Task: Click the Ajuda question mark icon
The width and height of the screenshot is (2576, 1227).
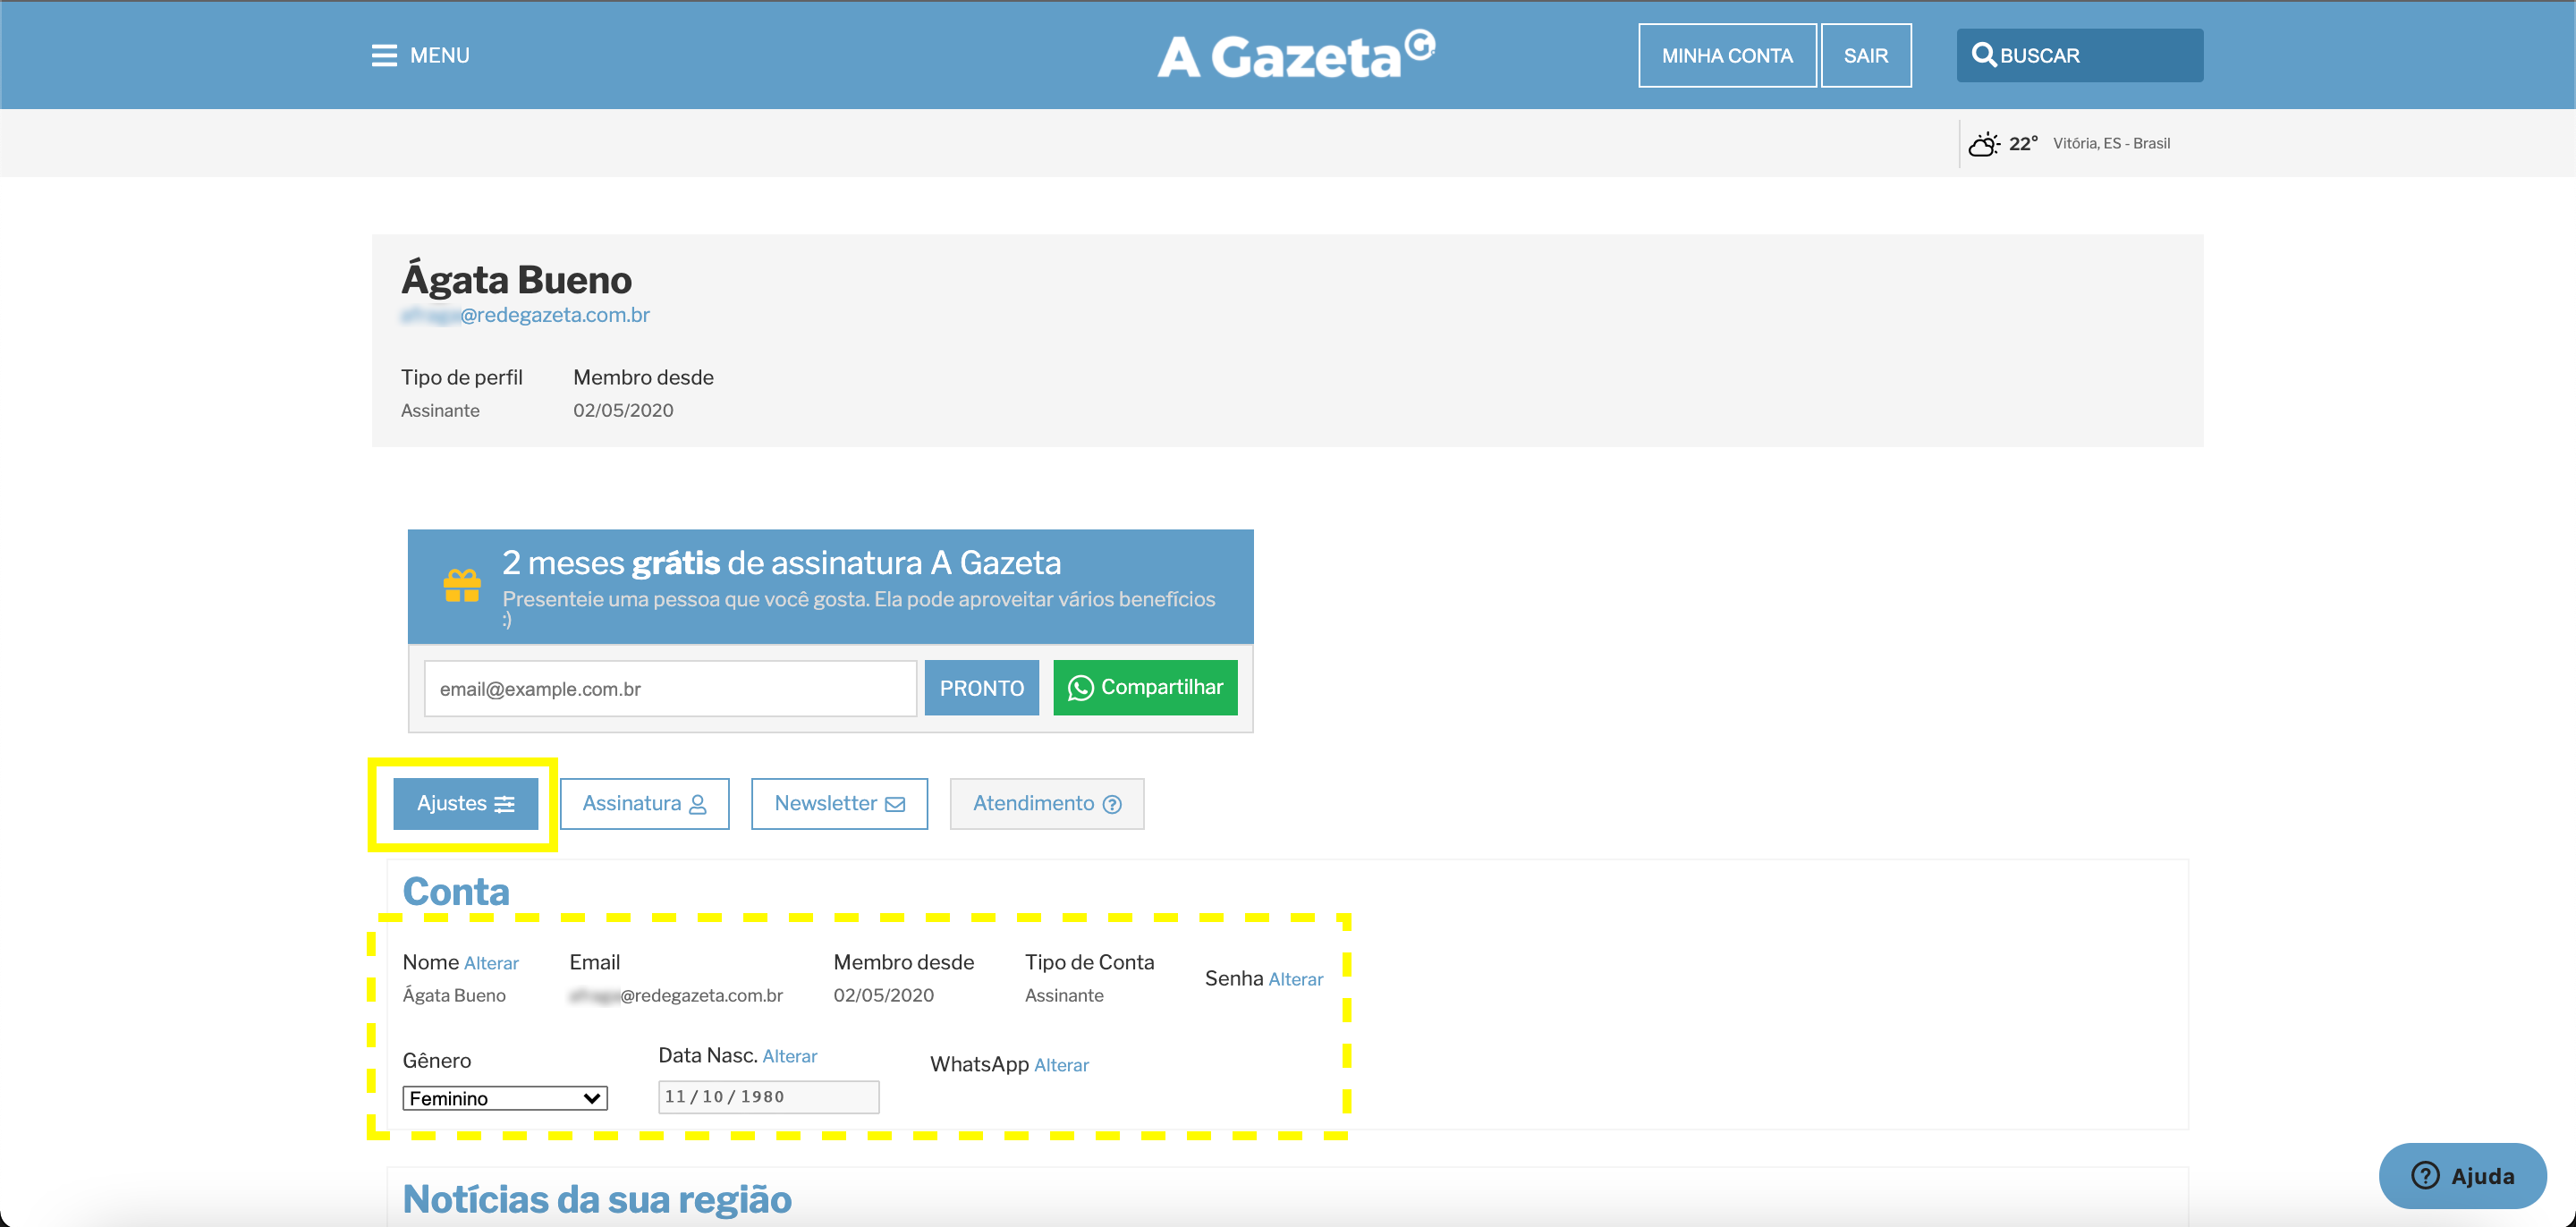Action: (2425, 1175)
